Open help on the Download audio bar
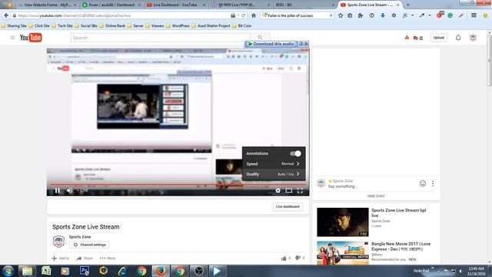Screen dimensions: 492x277 [301, 44]
